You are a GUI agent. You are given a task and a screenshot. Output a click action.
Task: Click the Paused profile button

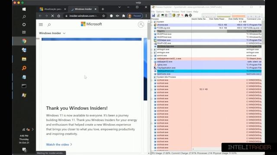(135, 16)
